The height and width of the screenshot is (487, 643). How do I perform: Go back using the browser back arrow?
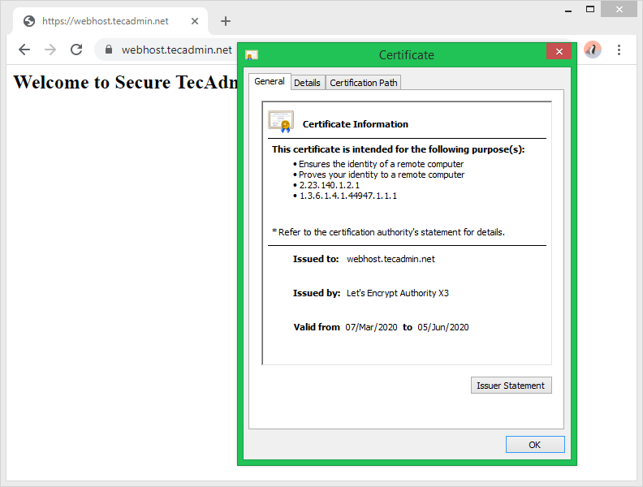tap(24, 50)
